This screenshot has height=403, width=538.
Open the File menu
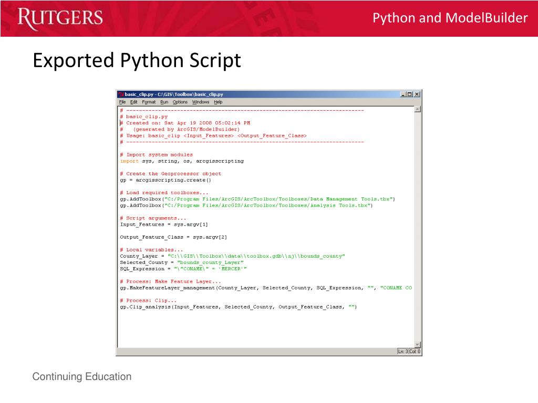point(122,102)
